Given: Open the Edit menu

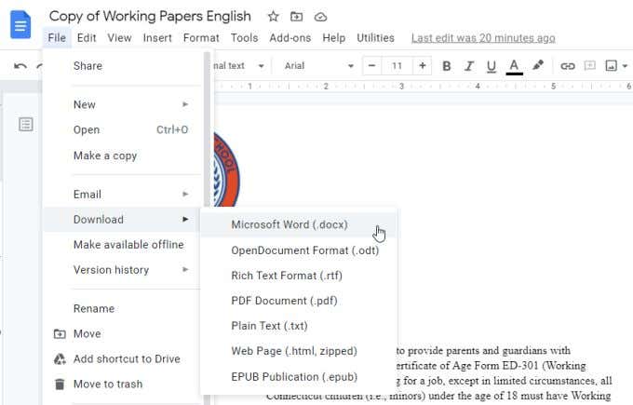Looking at the screenshot, I should click(87, 37).
